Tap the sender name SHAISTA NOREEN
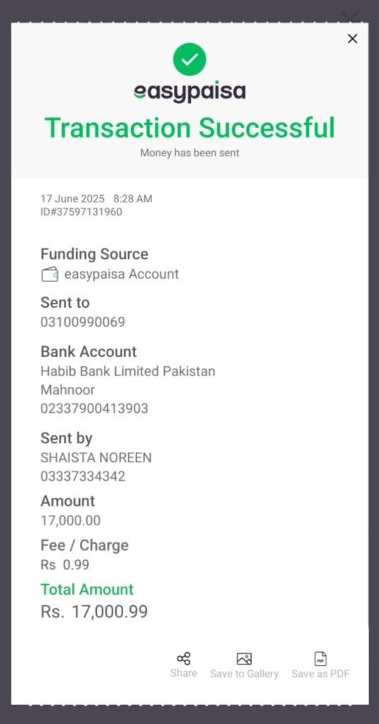Screen dimensions: 379x724 [x=96, y=457]
